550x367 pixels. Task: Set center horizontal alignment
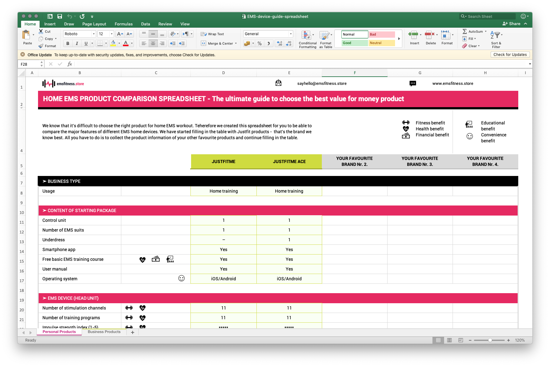tap(153, 43)
